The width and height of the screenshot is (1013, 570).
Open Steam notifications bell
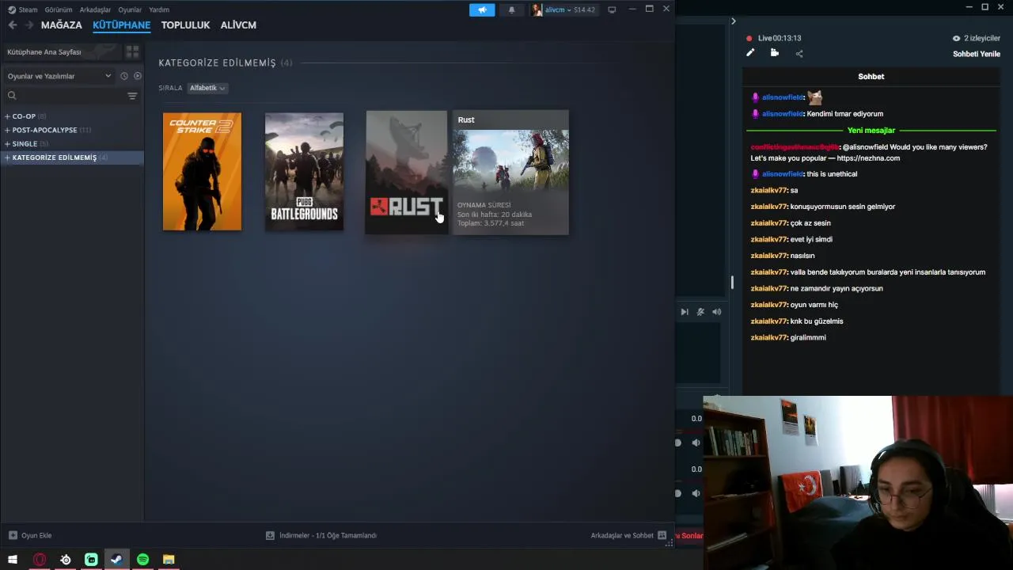(511, 9)
